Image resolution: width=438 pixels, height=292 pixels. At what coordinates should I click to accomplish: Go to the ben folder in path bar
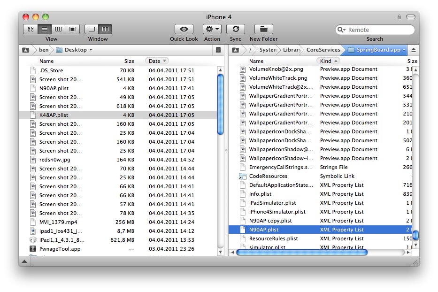44,50
